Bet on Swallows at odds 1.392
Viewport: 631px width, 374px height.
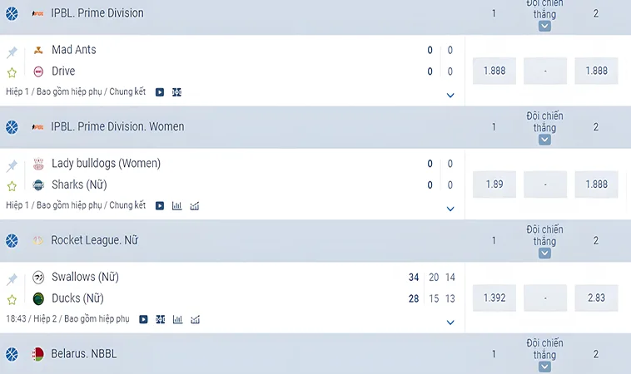click(x=494, y=298)
